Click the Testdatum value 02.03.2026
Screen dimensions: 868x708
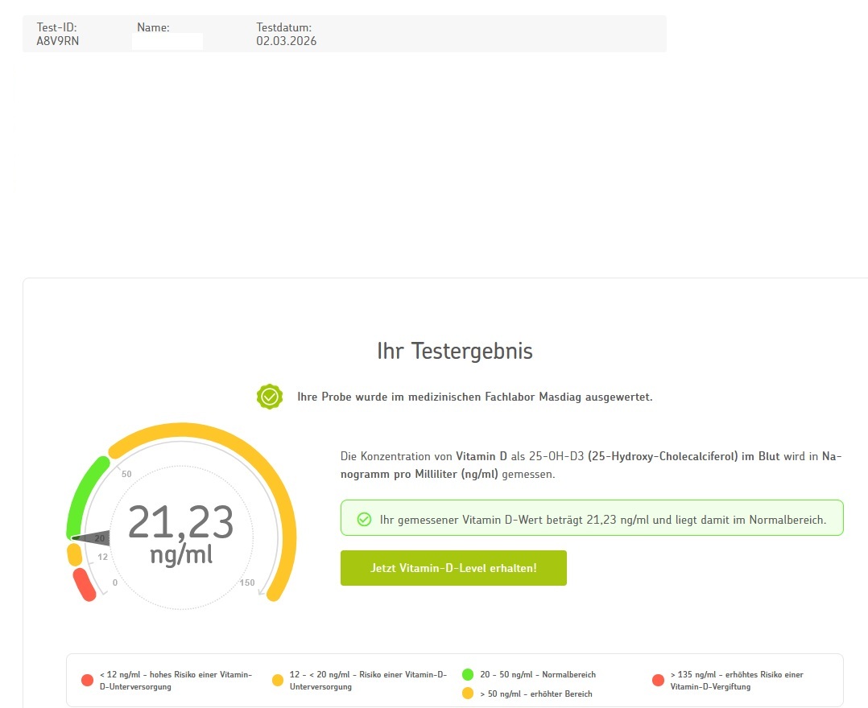(286, 41)
